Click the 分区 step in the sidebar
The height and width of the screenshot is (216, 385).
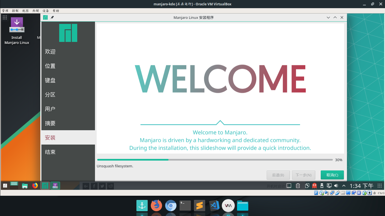(68, 94)
